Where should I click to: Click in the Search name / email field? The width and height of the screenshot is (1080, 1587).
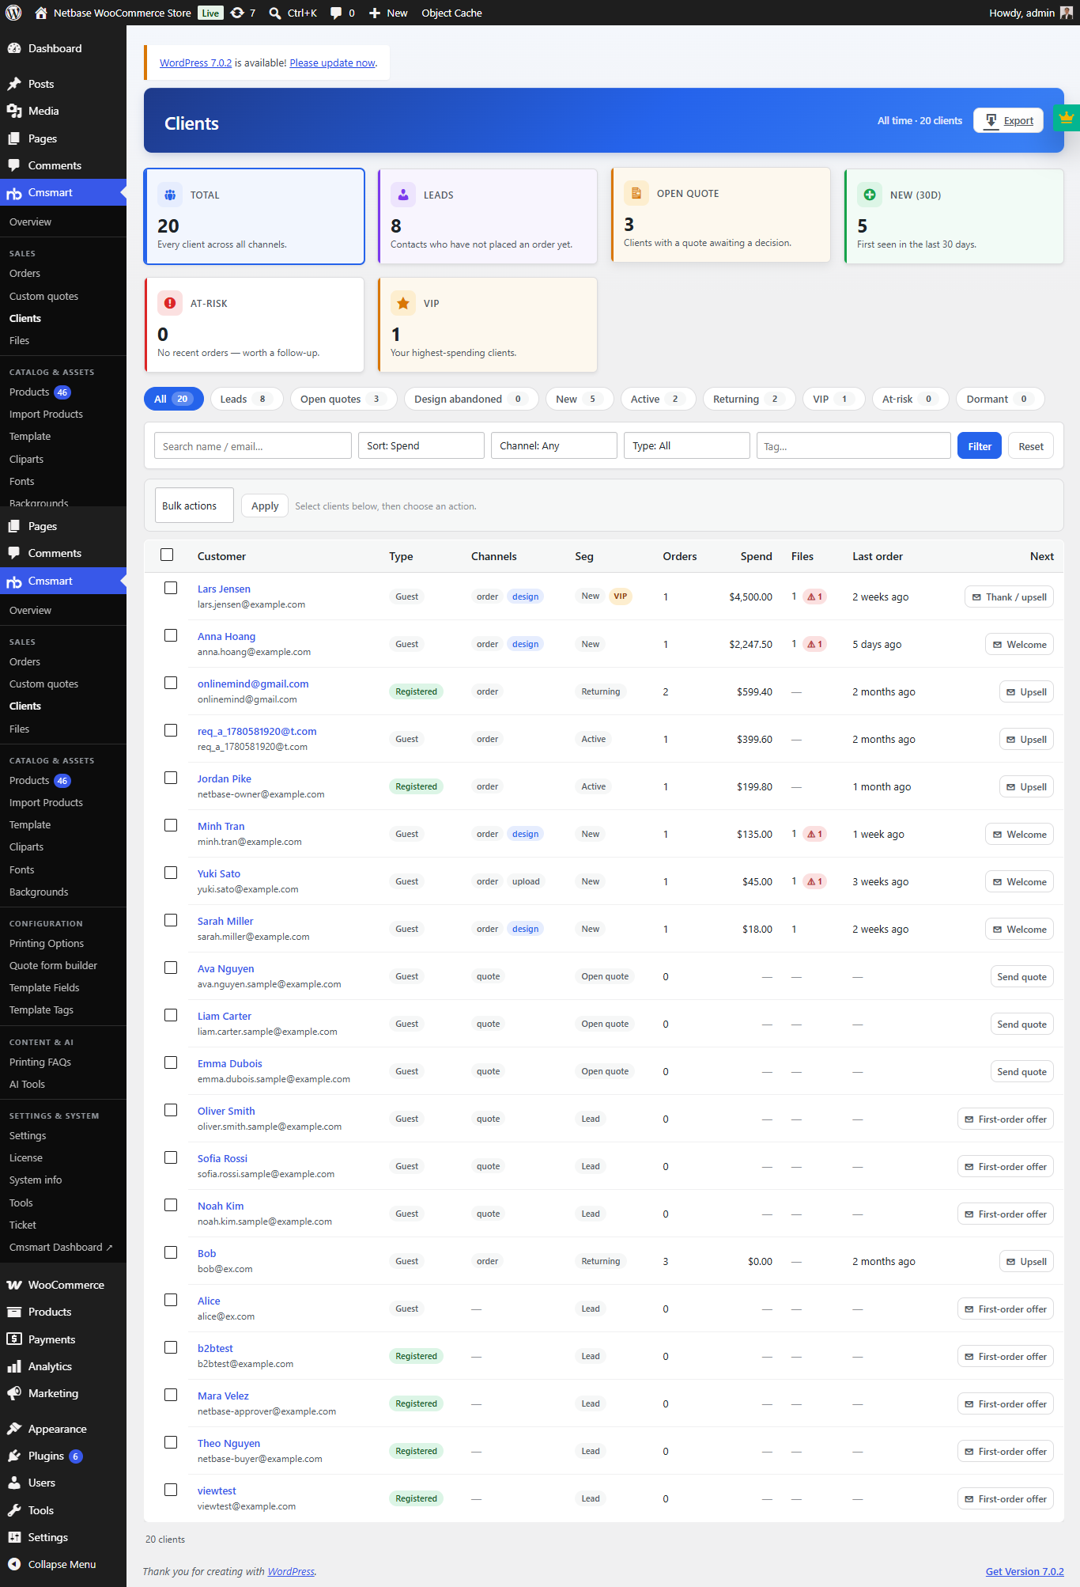click(253, 445)
